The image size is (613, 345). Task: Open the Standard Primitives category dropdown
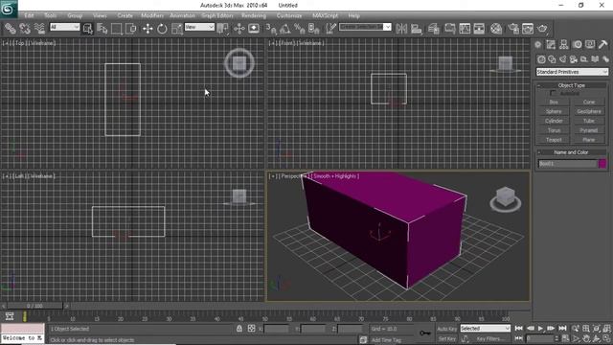(x=572, y=72)
